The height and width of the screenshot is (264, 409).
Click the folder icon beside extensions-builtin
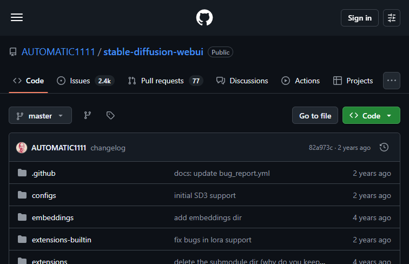[x=22, y=239]
